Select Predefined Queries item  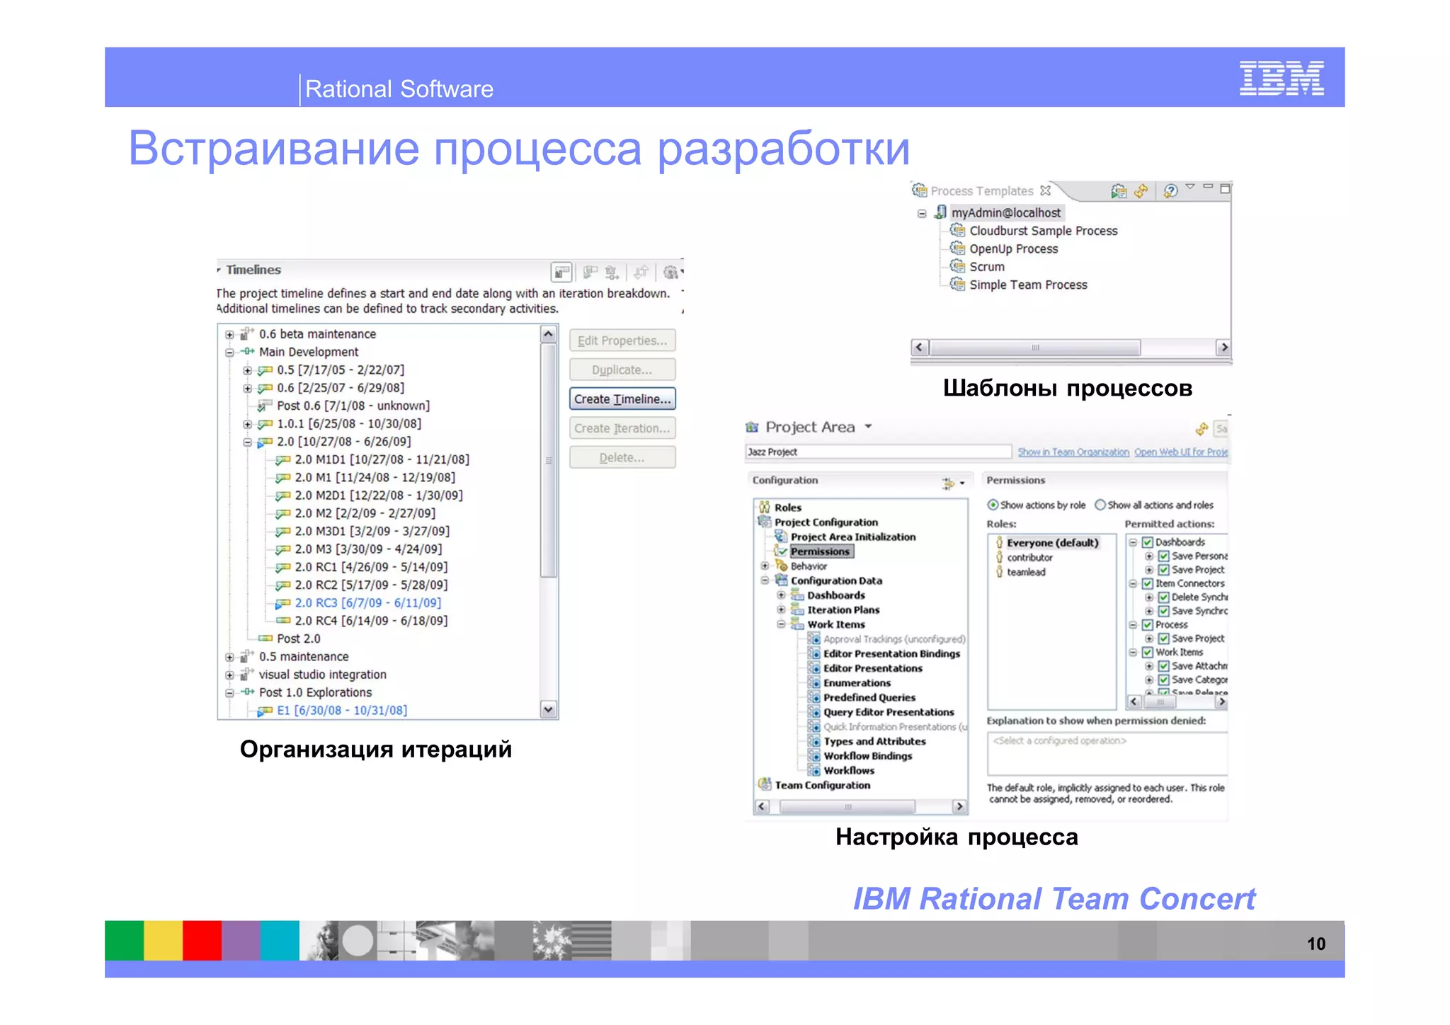869,697
